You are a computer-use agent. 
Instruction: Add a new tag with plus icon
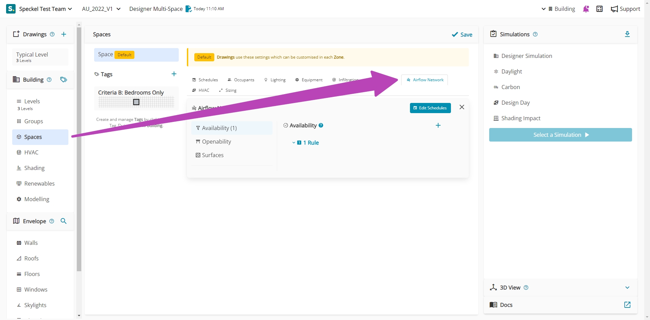(174, 74)
